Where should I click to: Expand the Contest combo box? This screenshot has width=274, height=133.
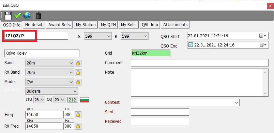[185, 102]
